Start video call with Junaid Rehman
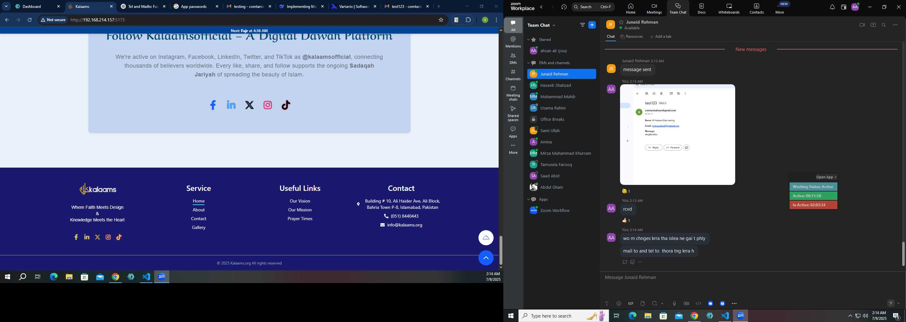This screenshot has height=322, width=906. (x=862, y=25)
